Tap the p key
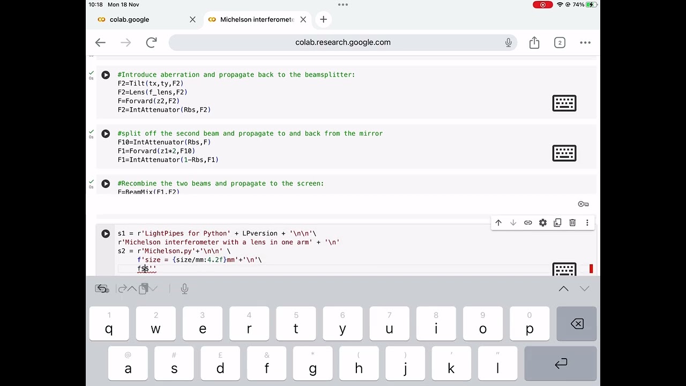 [530, 324]
